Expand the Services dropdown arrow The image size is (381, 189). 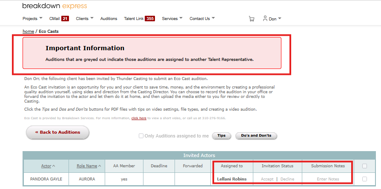(x=181, y=18)
